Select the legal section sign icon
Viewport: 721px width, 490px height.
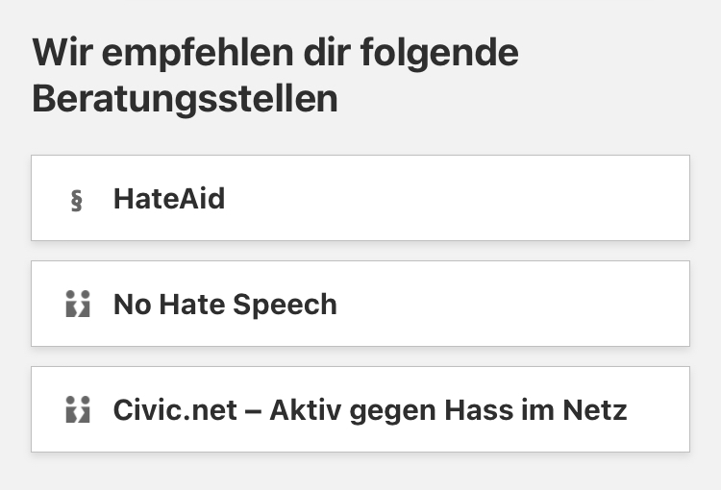coord(77,200)
